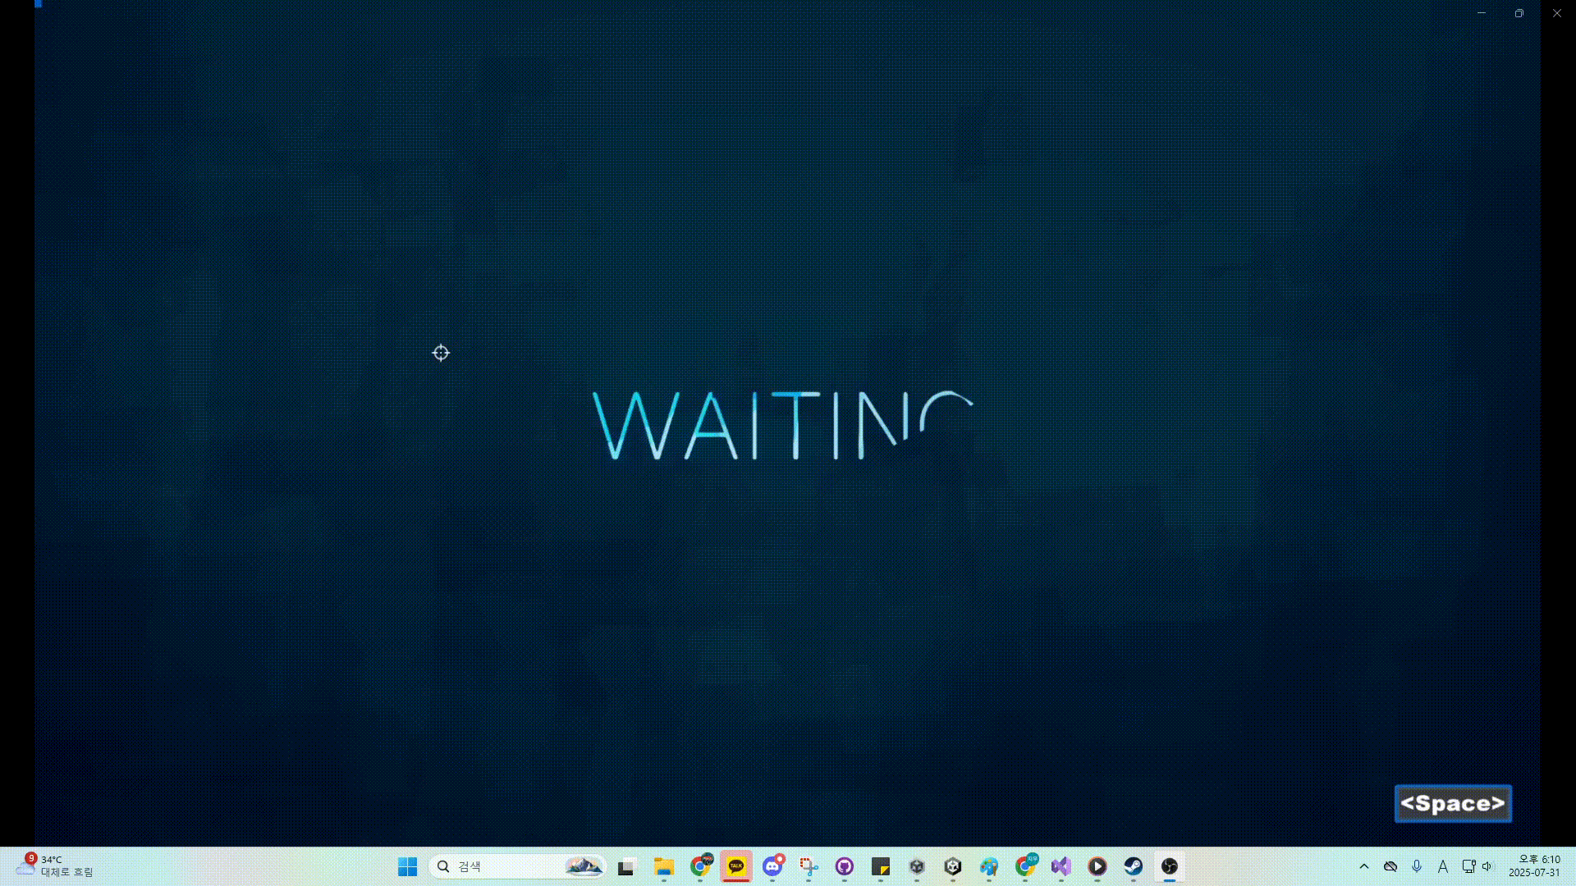Open Steam from the taskbar
The image size is (1576, 886).
tap(1134, 866)
